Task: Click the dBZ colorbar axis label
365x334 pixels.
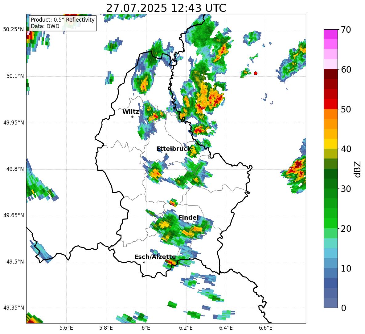Action: [357, 169]
